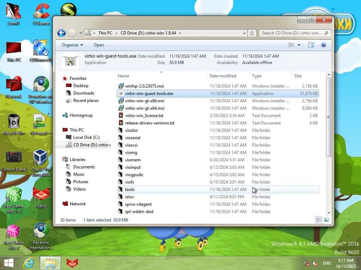Click the Open toolbar button
Screen dimensions: 361x270
click(x=99, y=45)
